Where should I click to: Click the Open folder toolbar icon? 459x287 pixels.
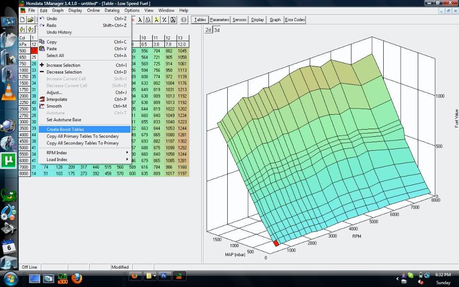30,20
